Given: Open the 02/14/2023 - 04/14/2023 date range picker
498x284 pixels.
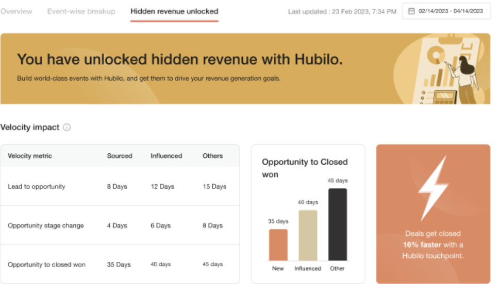Looking at the screenshot, I should pos(446,11).
